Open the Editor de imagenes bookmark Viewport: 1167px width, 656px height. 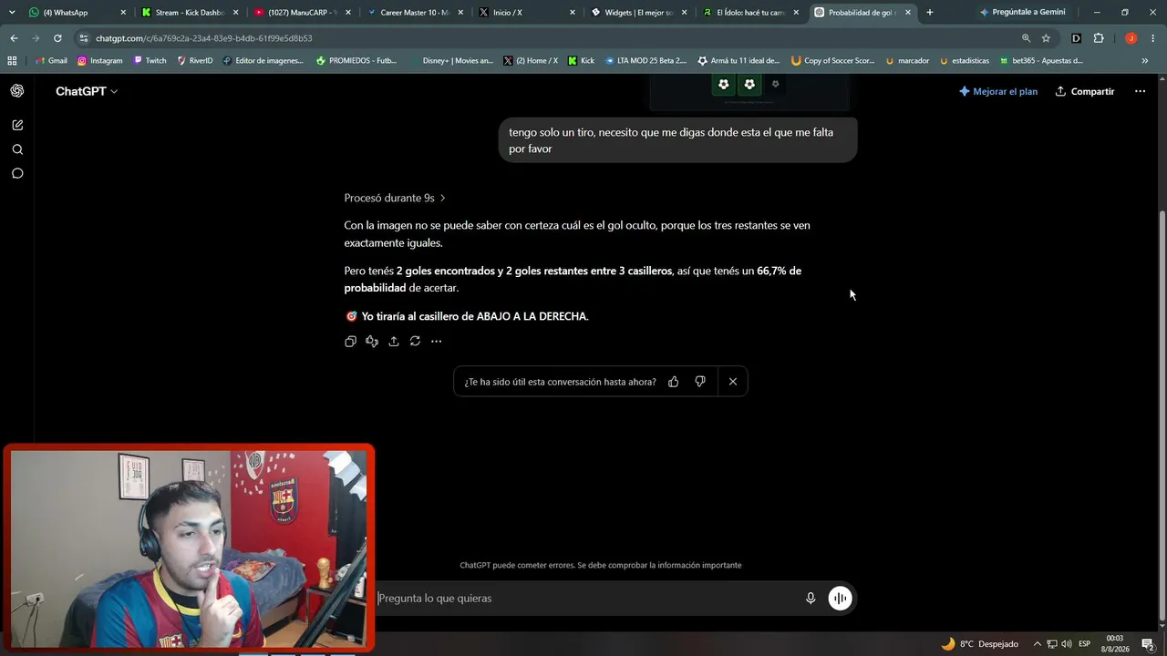(x=263, y=61)
